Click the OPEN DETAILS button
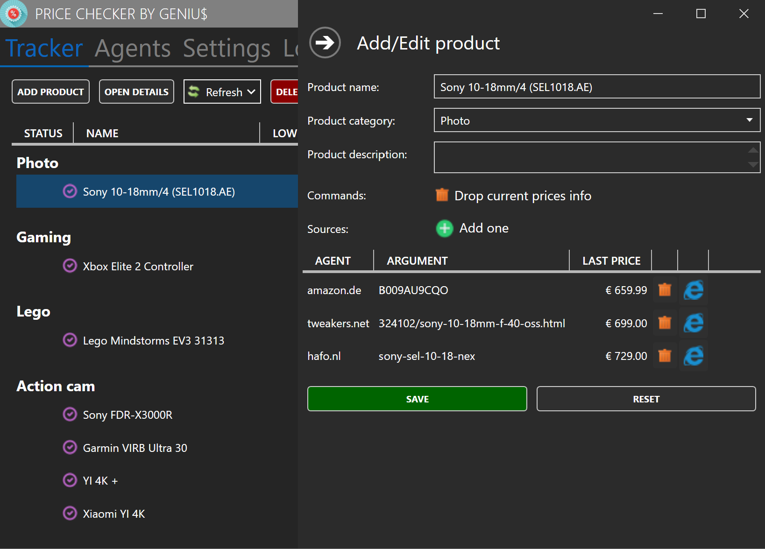This screenshot has height=549, width=765. click(x=136, y=91)
